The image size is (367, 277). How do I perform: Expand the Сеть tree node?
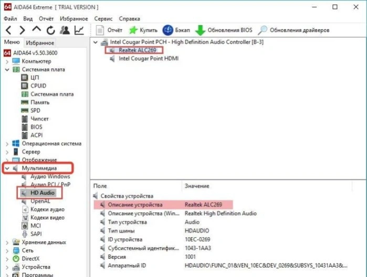pyautogui.click(x=7, y=251)
